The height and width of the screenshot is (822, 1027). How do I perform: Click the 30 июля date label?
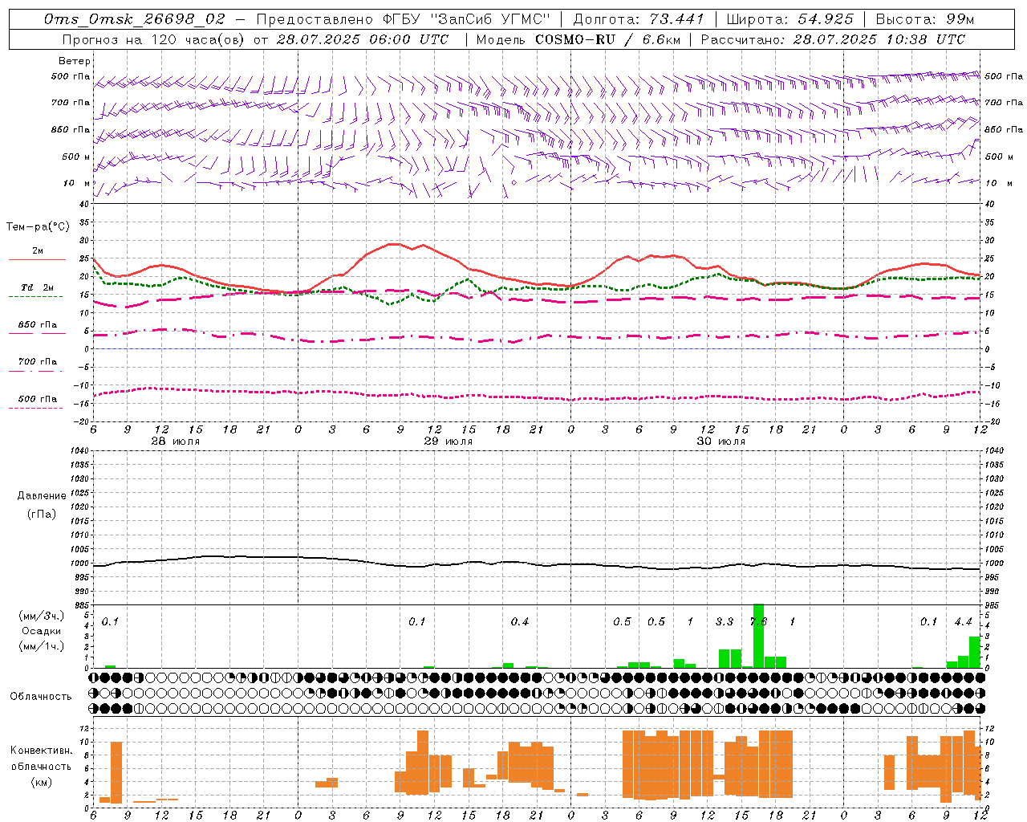pyautogui.click(x=721, y=442)
